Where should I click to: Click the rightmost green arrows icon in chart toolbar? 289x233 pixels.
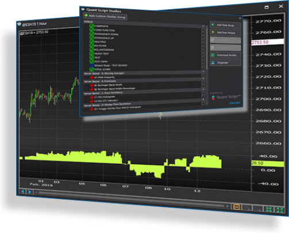[280, 210]
